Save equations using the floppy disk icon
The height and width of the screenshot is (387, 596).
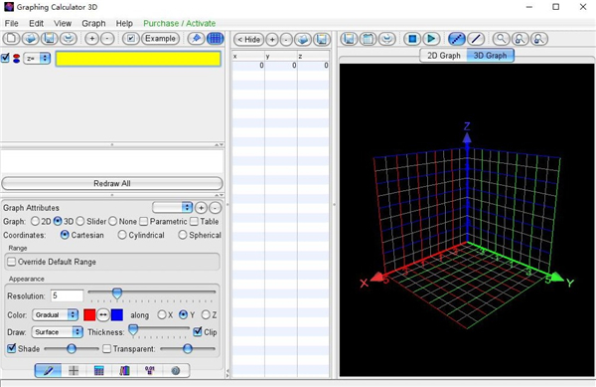tap(50, 39)
